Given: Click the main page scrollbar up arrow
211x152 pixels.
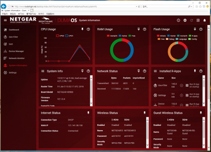Looking at the screenshot, I should pyautogui.click(x=209, y=28).
